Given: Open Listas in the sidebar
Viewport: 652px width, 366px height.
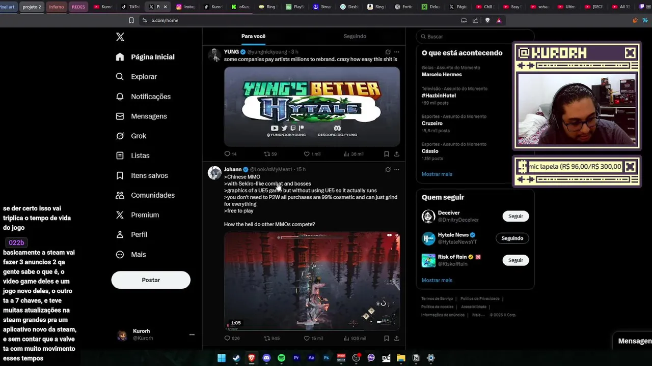Looking at the screenshot, I should 132,156.
